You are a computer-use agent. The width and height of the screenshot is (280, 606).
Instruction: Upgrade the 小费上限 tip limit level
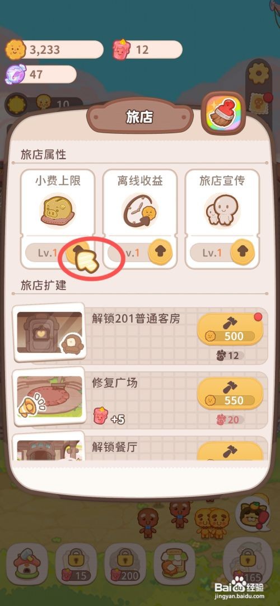point(78,251)
